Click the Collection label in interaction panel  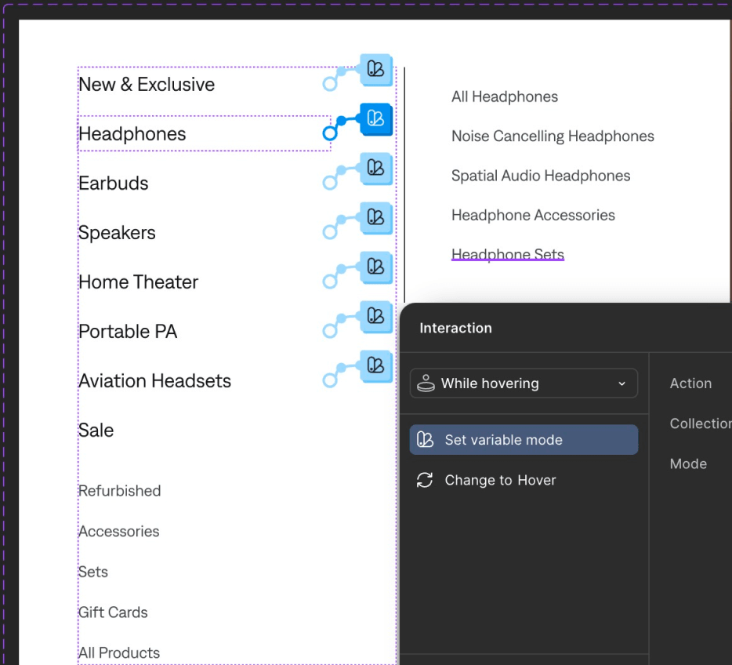tap(701, 423)
